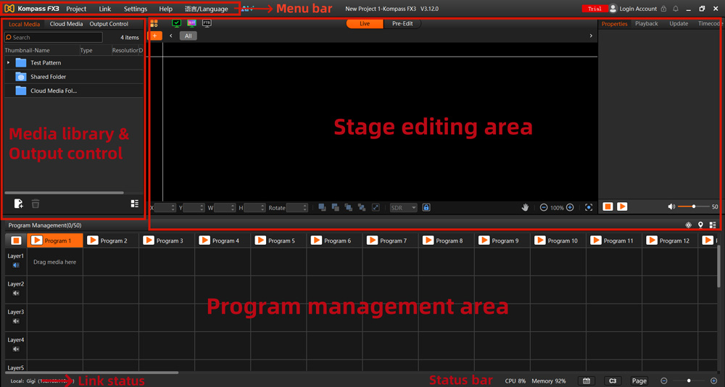Switch to the Output Control tab
Screen dimensions: 725x387
[109, 24]
